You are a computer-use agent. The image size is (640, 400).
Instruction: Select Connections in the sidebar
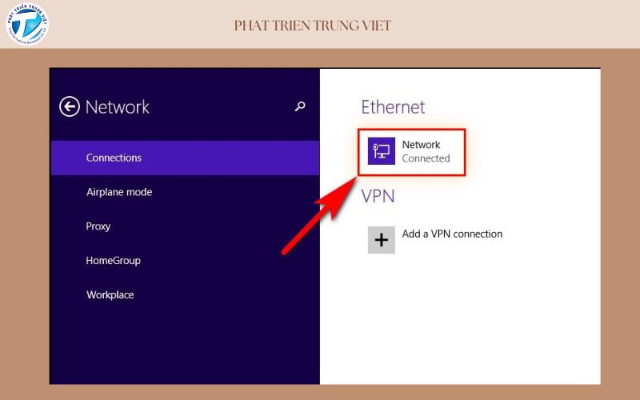coord(114,158)
